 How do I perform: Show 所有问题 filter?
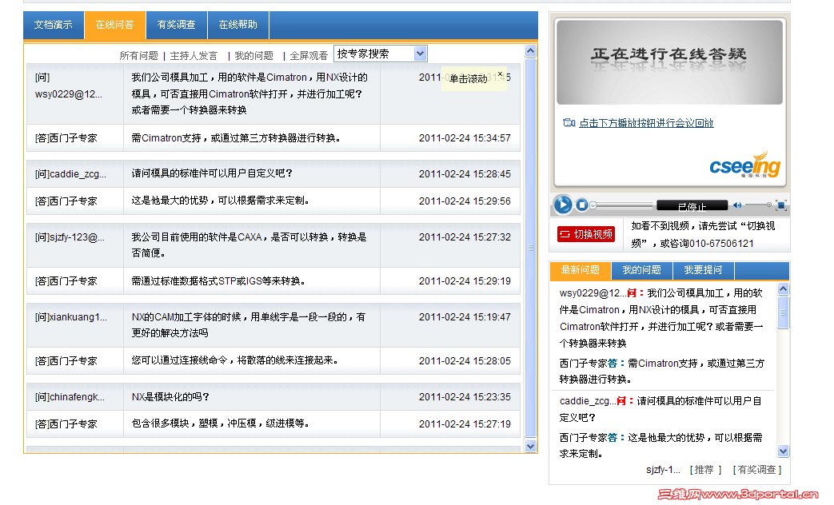point(139,55)
